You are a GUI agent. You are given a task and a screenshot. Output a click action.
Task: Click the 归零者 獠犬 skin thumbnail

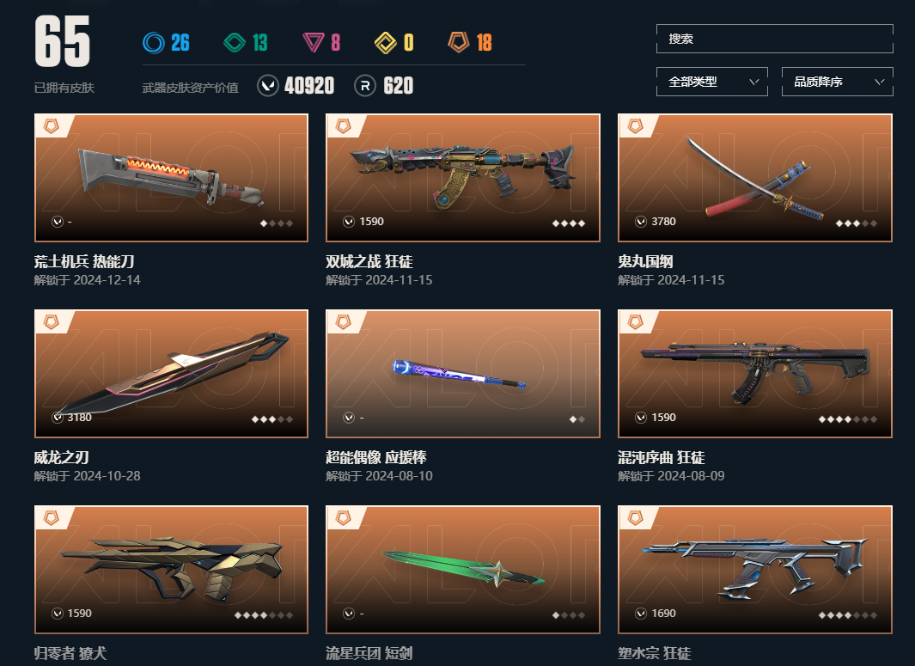pyautogui.click(x=171, y=570)
